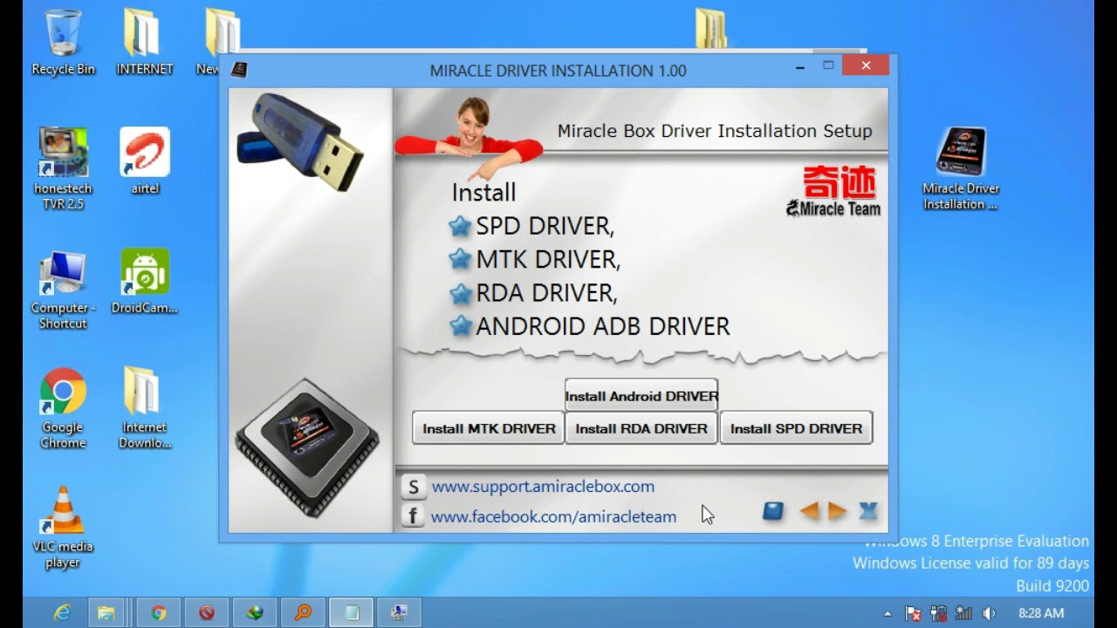Select the DroidCam desktop shortcut
Image resolution: width=1117 pixels, height=628 pixels.
click(145, 282)
